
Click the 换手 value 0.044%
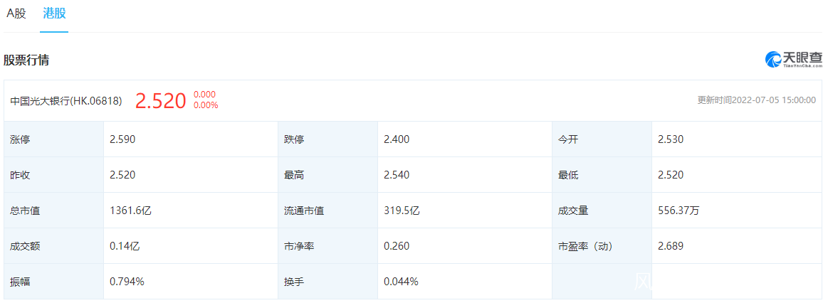coord(401,282)
